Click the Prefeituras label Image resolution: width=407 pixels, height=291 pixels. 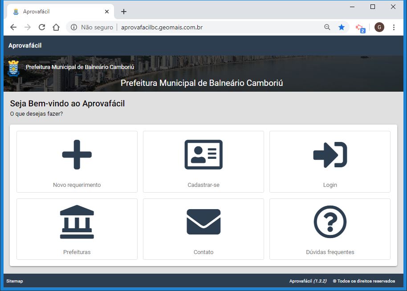tap(77, 252)
